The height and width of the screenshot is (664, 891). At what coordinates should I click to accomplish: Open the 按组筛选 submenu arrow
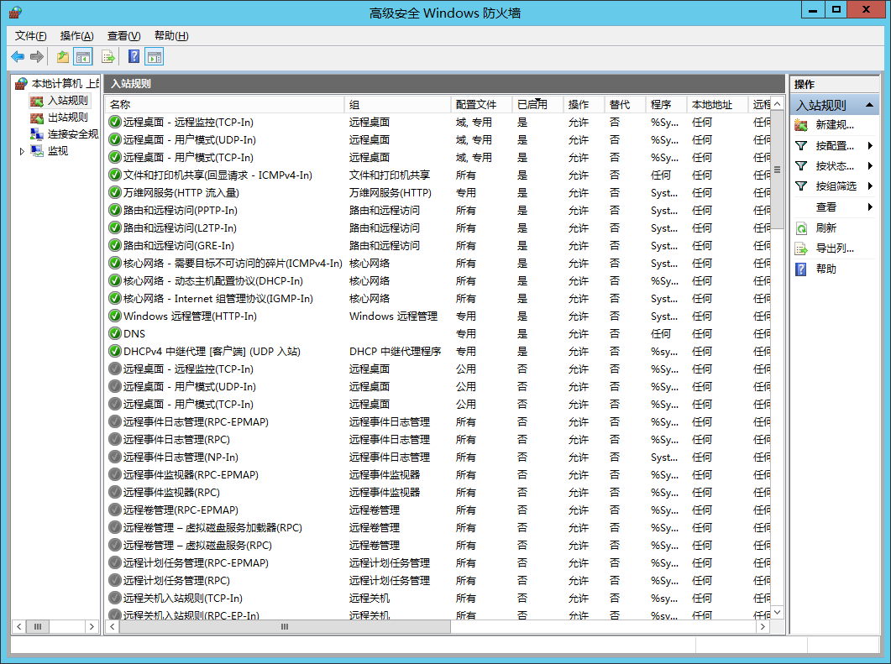point(870,186)
